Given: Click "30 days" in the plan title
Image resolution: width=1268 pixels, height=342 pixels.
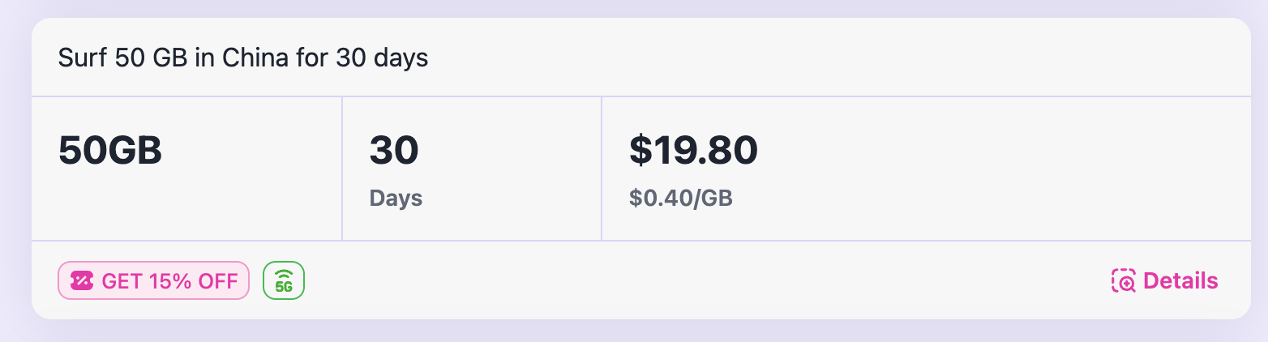Looking at the screenshot, I should point(381,58).
